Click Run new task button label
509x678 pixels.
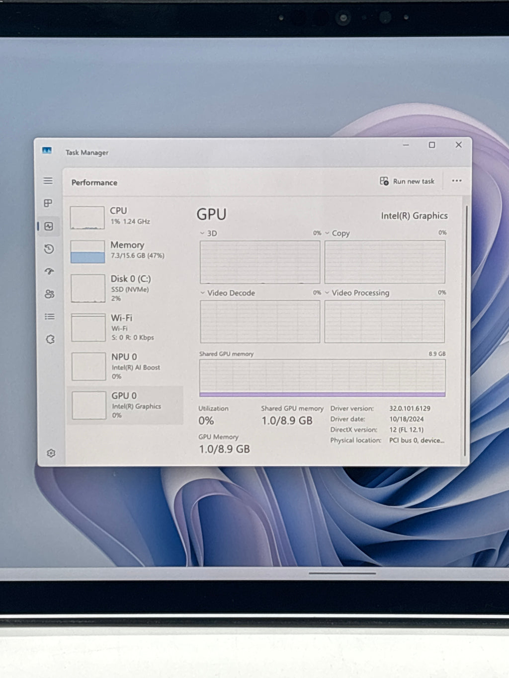tap(414, 181)
